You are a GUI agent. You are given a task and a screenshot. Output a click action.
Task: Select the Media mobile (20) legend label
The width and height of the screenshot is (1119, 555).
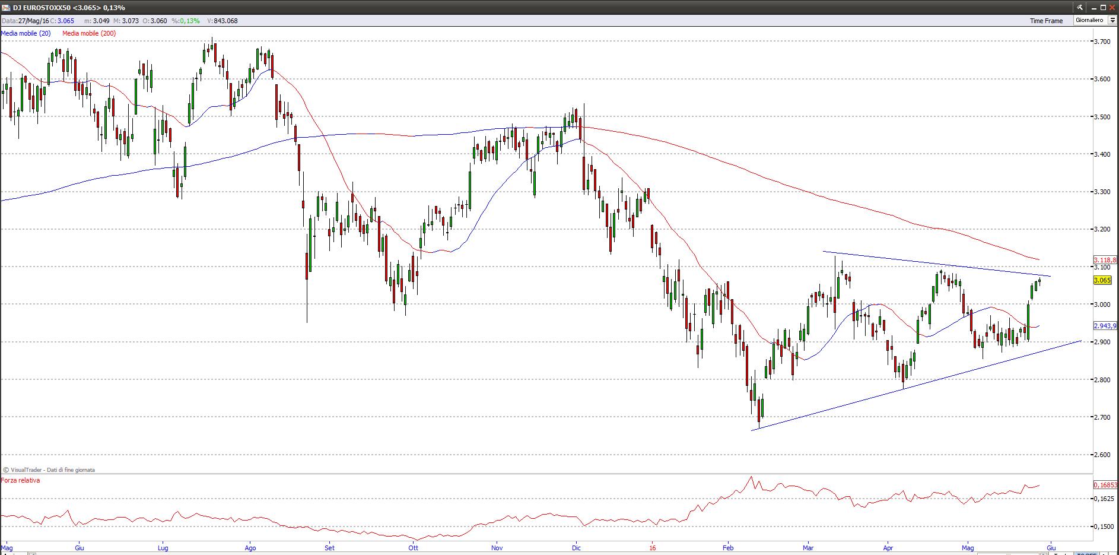pyautogui.click(x=26, y=33)
